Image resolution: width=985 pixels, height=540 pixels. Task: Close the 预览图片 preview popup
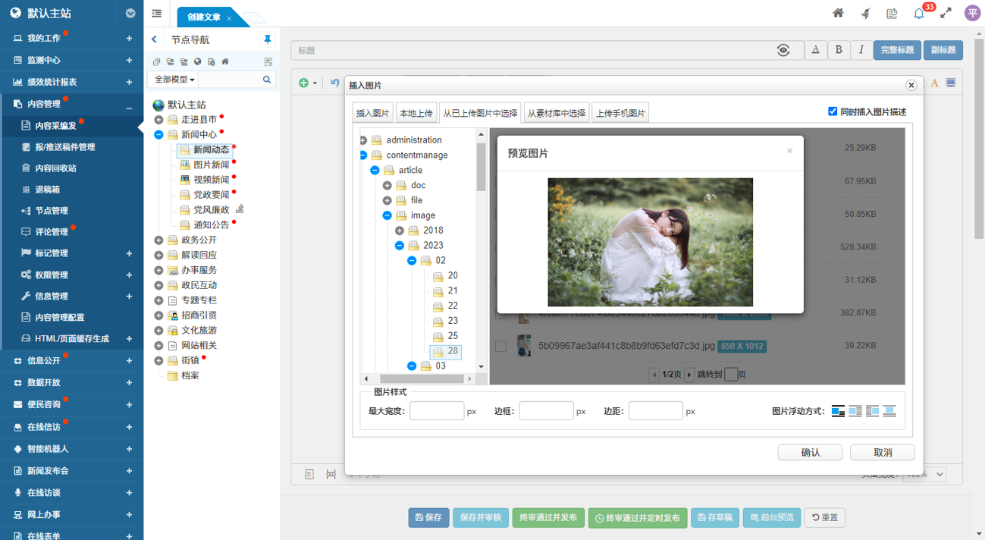coord(789,151)
